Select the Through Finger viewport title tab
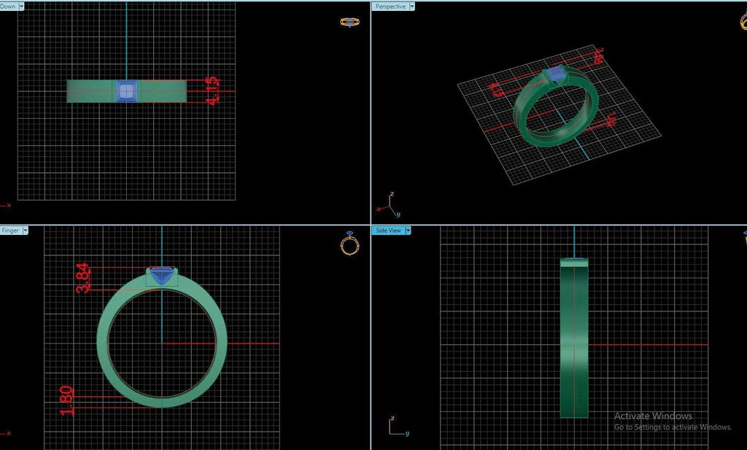The width and height of the screenshot is (747, 450). (10, 230)
